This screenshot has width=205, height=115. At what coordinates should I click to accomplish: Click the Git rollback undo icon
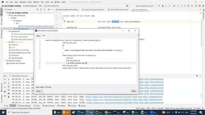click(x=192, y=6)
